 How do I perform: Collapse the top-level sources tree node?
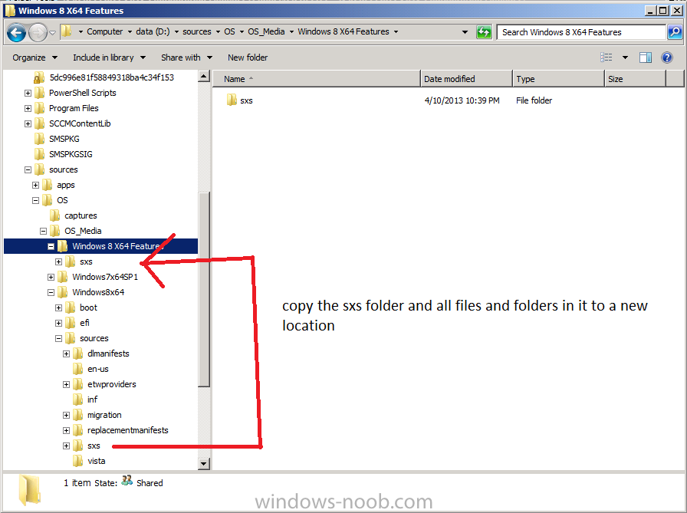click(28, 169)
